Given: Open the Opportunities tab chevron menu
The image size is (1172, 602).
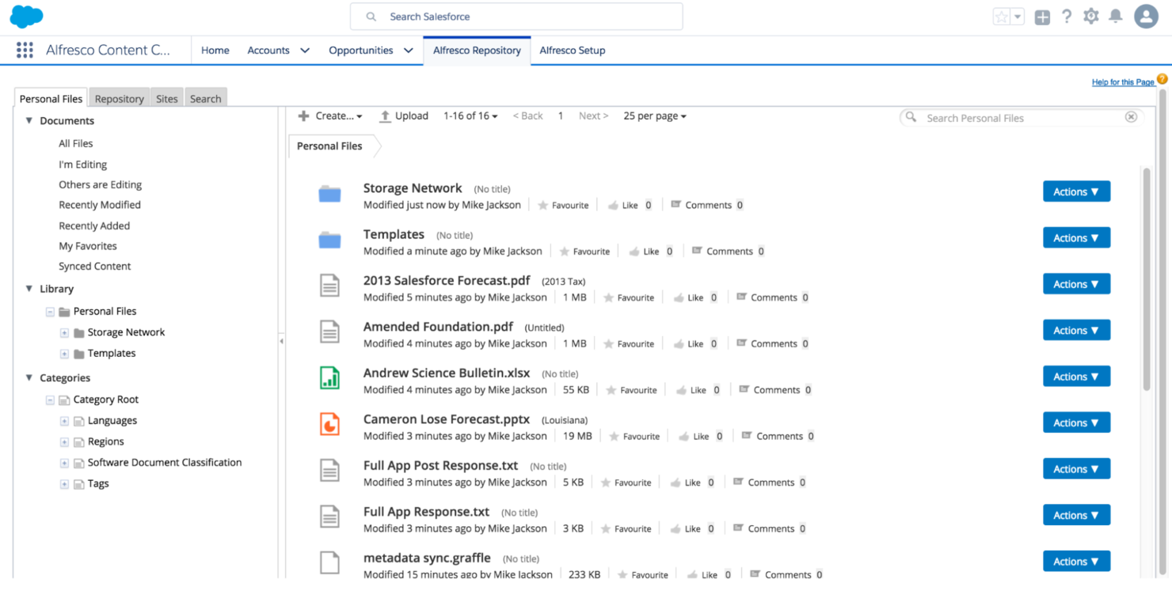Looking at the screenshot, I should pos(409,51).
